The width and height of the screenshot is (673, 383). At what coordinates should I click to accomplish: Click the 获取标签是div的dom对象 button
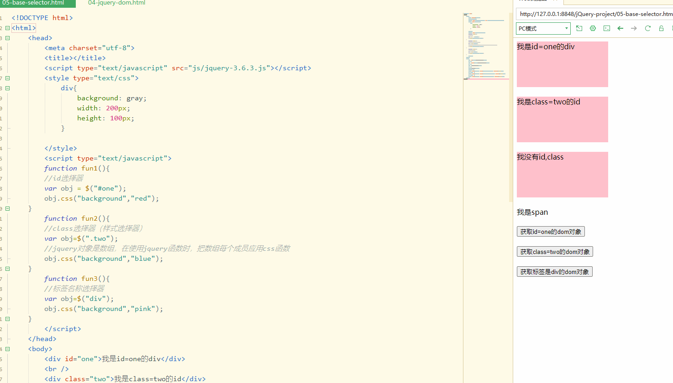(x=555, y=272)
